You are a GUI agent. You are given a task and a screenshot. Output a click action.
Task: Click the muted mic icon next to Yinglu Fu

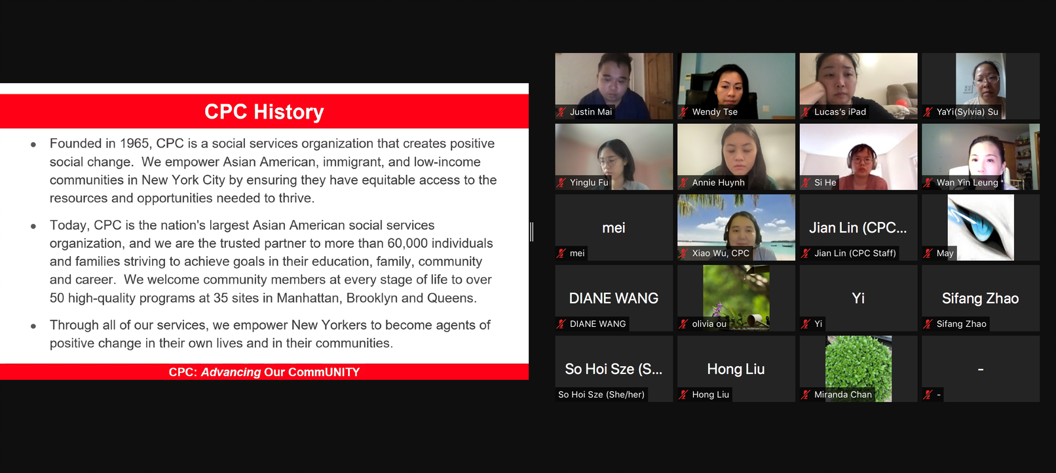point(561,183)
